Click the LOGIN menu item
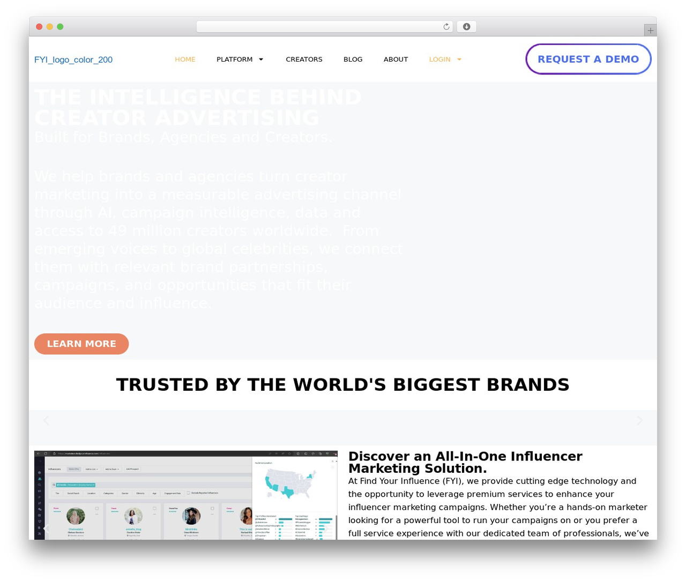This screenshot has height=581, width=686. click(439, 59)
